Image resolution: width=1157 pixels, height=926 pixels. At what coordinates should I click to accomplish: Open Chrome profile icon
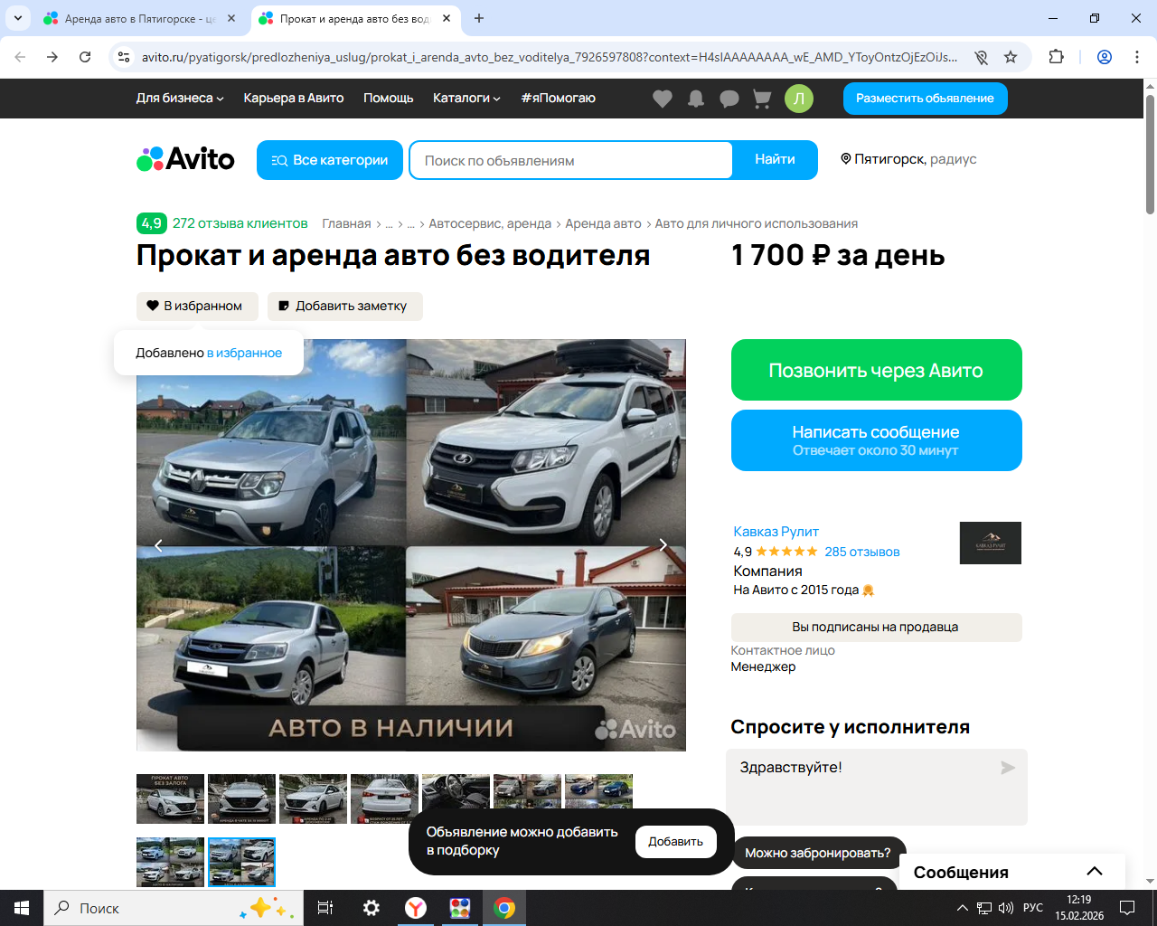[1105, 57]
